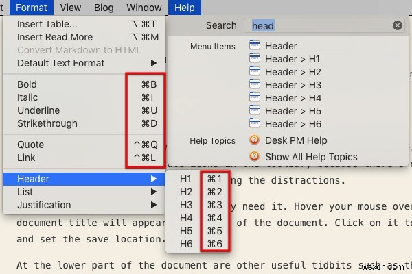The width and height of the screenshot is (412, 274).
Task: Clear the Help search text
Action: click(398, 25)
